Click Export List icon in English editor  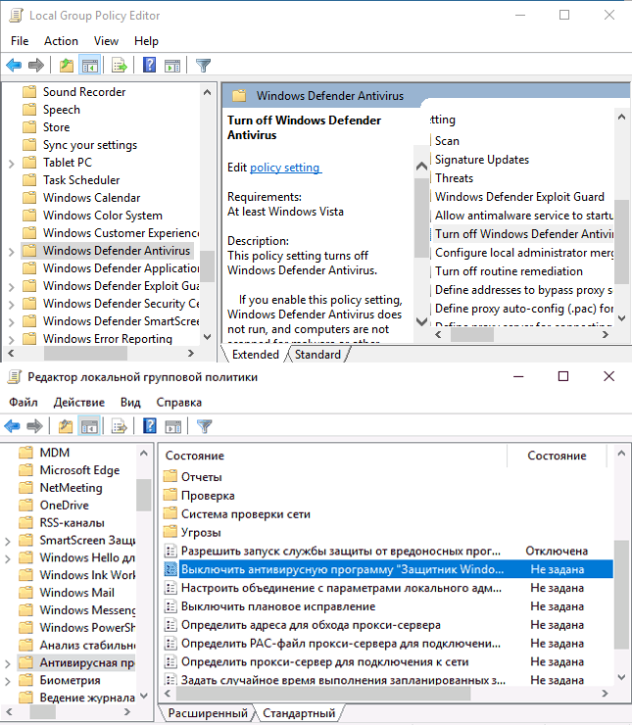tap(119, 66)
